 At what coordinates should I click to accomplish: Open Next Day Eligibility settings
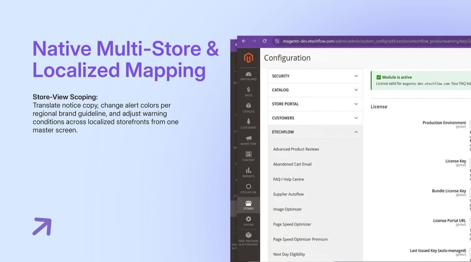pyautogui.click(x=289, y=254)
